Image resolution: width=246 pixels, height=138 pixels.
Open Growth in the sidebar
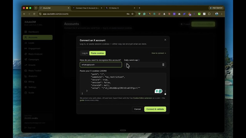point(38,65)
